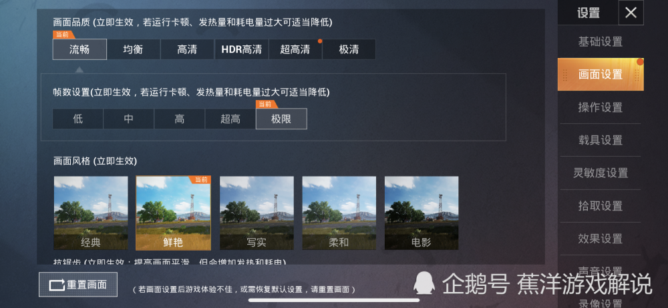Select 极清 graphics quality
This screenshot has height=308, width=668.
349,49
